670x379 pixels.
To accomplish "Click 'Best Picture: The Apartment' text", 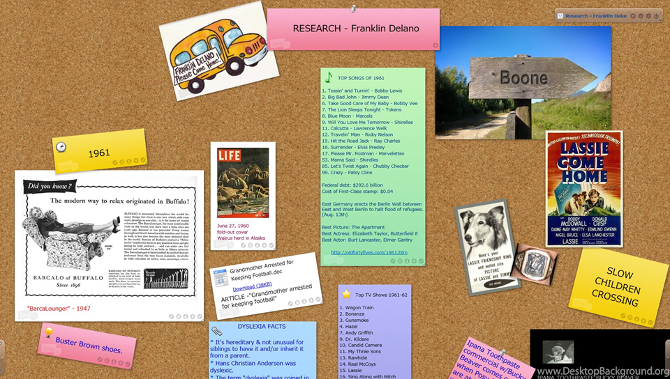I will (353, 227).
